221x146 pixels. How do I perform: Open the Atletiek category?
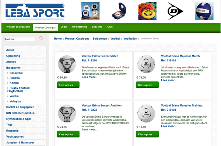[11, 62]
